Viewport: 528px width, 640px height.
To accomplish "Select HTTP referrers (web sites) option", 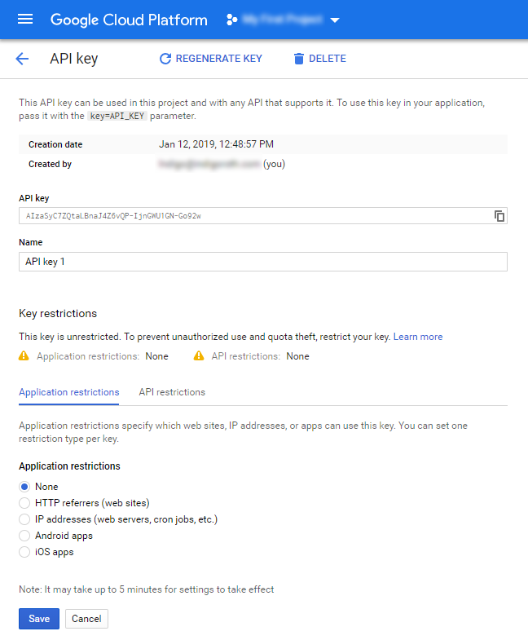I will (x=24, y=503).
